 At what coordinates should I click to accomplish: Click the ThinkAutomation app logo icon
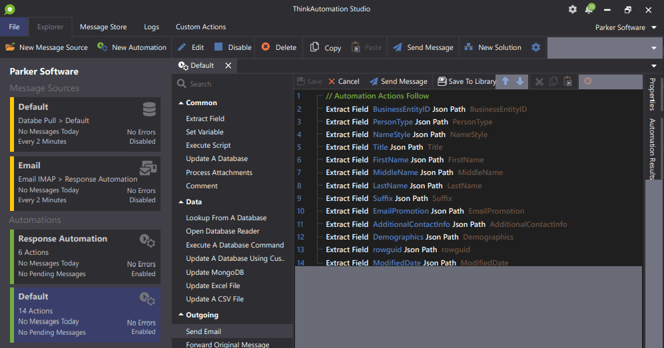click(10, 9)
